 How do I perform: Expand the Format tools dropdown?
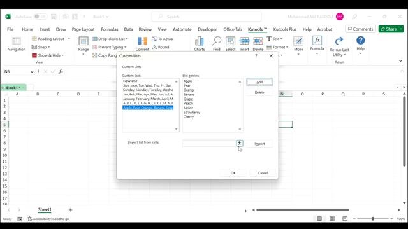point(287,47)
